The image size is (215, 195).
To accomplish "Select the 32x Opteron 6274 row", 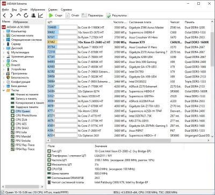I will pyautogui.click(x=128, y=91).
